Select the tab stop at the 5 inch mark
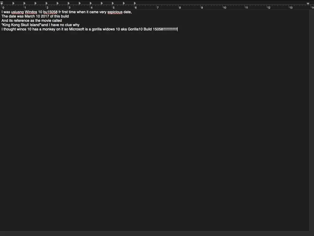 coord(113,3)
